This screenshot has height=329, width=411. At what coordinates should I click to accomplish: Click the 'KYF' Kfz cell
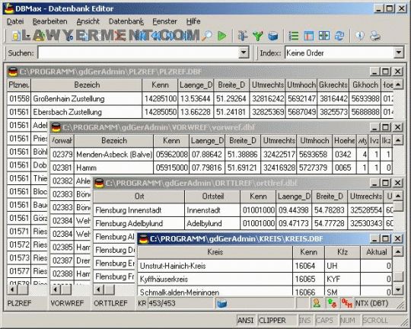point(342,279)
